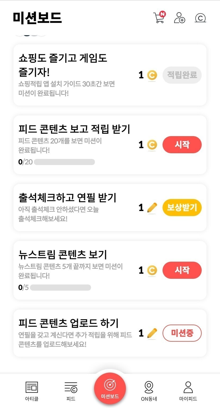Tap the gold coin in the 피드 콘텐츠 보고 mission
220x408 pixels.
pos(152,145)
